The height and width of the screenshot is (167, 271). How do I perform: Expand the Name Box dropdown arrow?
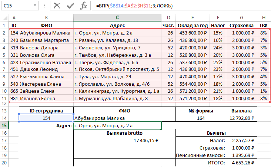(x=35, y=5)
